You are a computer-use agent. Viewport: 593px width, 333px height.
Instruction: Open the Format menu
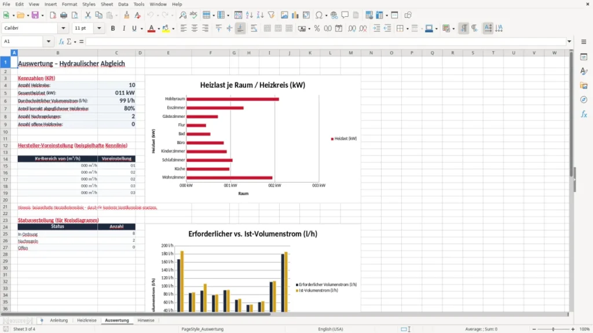[69, 4]
